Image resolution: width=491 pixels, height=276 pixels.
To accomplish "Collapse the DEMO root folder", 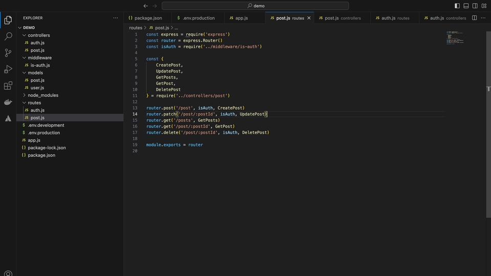I will tap(29, 28).
